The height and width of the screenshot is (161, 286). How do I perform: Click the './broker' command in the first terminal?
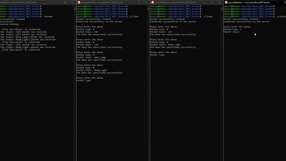point(48,17)
